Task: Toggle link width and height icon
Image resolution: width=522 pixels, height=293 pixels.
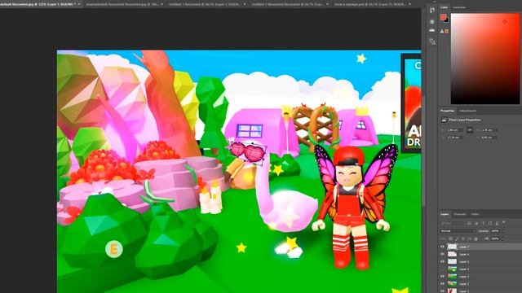Action: pyautogui.click(x=470, y=130)
